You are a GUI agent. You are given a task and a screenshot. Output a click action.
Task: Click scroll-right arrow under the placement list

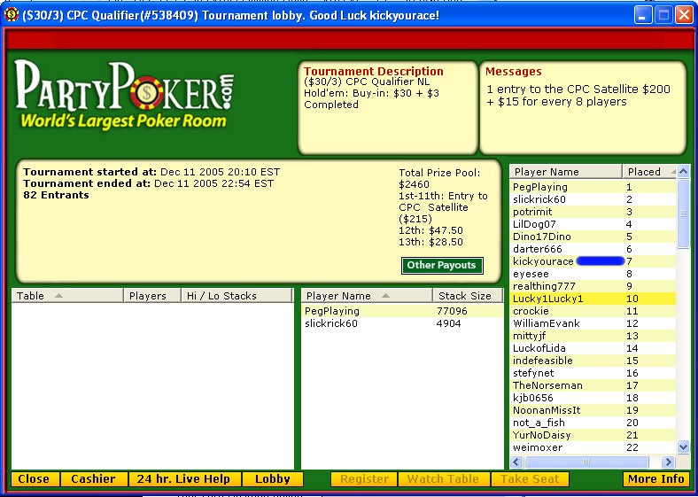670,462
